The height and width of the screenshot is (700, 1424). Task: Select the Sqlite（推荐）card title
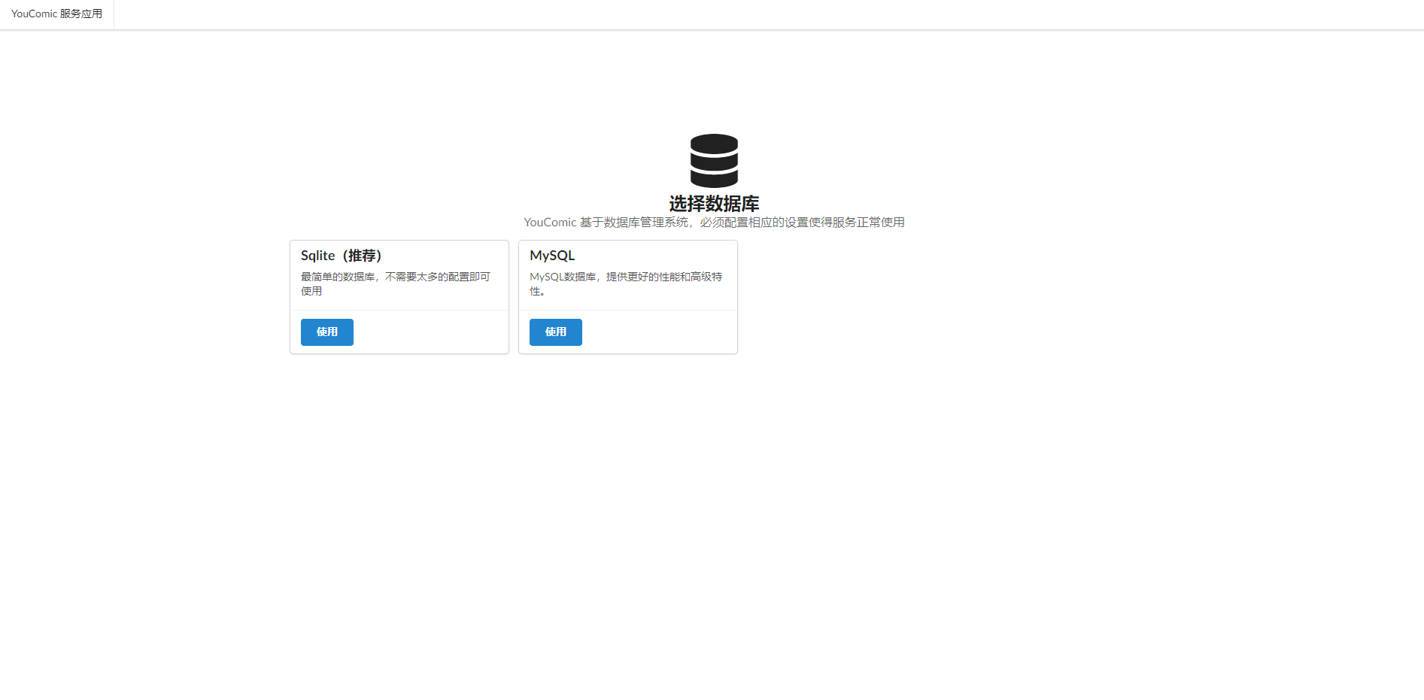pyautogui.click(x=342, y=256)
